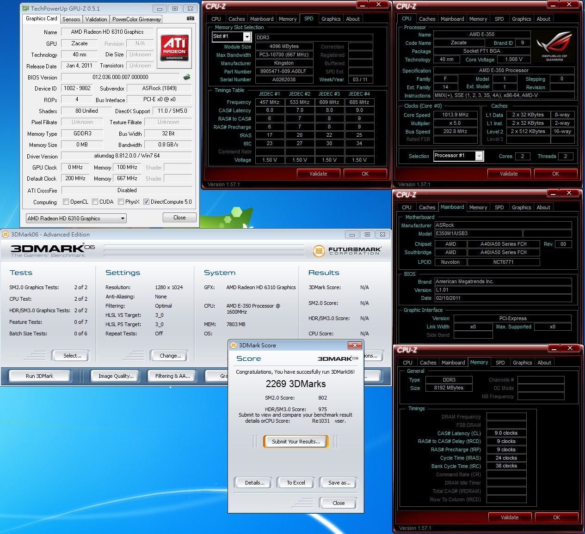Click the motherboard Model field E350M1/USB3
585x534 pixels.
click(x=478, y=234)
